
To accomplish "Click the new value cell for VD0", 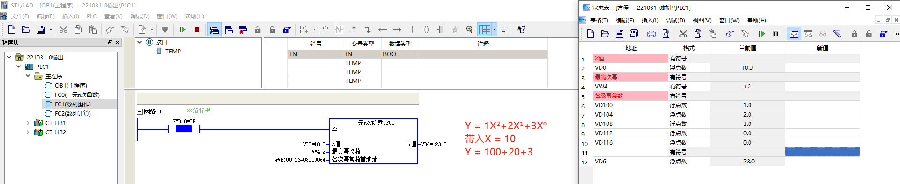I will (x=822, y=67).
